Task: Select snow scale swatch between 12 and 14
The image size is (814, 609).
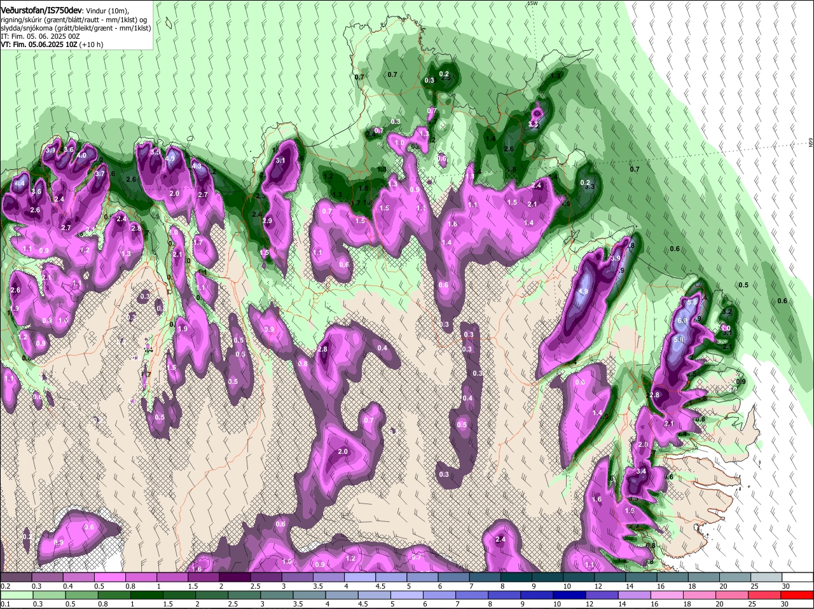Action: (x=611, y=577)
